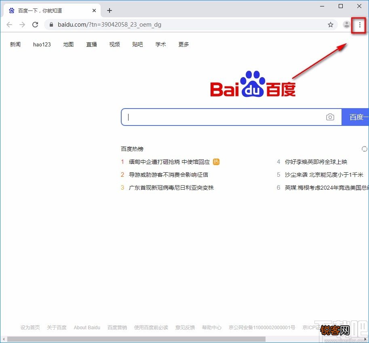Open camera image search icon
Screen dimensions: 369x343
pos(330,117)
